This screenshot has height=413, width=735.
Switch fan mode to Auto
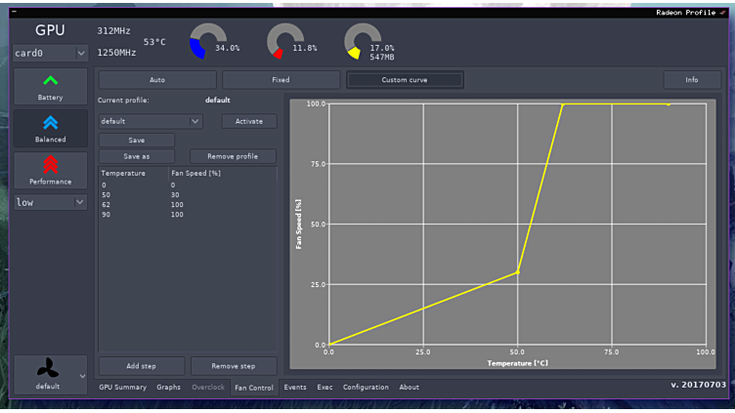pos(157,80)
